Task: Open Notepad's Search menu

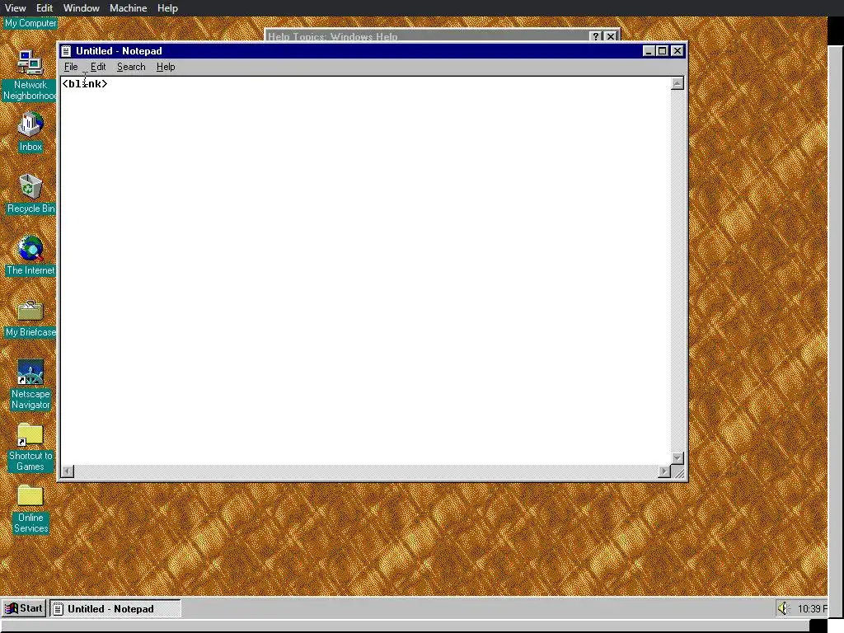Action: (x=131, y=67)
